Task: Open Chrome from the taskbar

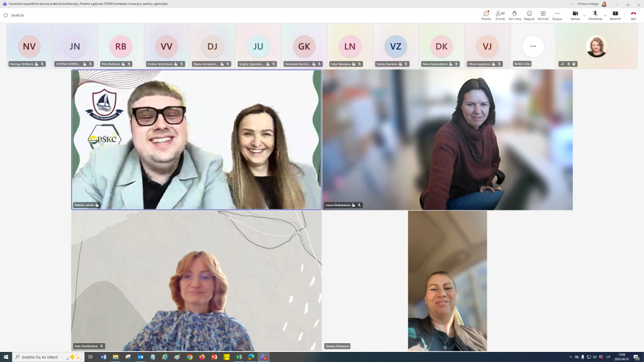Action: point(189,357)
